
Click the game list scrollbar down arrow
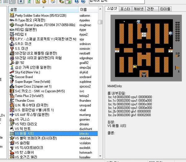(x=100, y=156)
